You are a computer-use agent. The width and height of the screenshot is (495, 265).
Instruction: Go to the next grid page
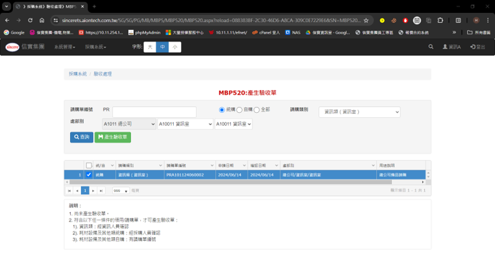[x=93, y=191]
